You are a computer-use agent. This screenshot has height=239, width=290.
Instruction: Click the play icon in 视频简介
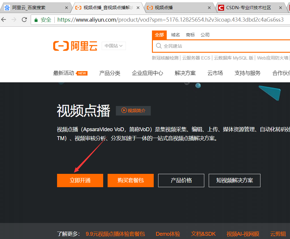pyautogui.click(x=124, y=110)
